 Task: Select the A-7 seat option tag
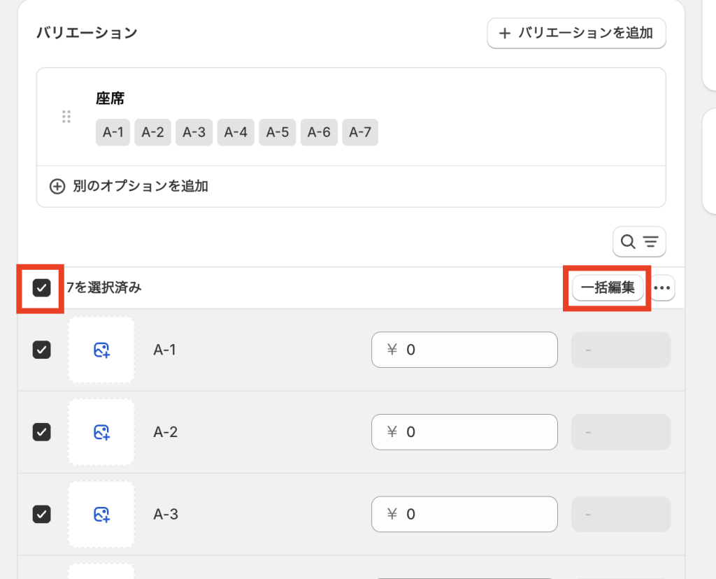[x=360, y=132]
